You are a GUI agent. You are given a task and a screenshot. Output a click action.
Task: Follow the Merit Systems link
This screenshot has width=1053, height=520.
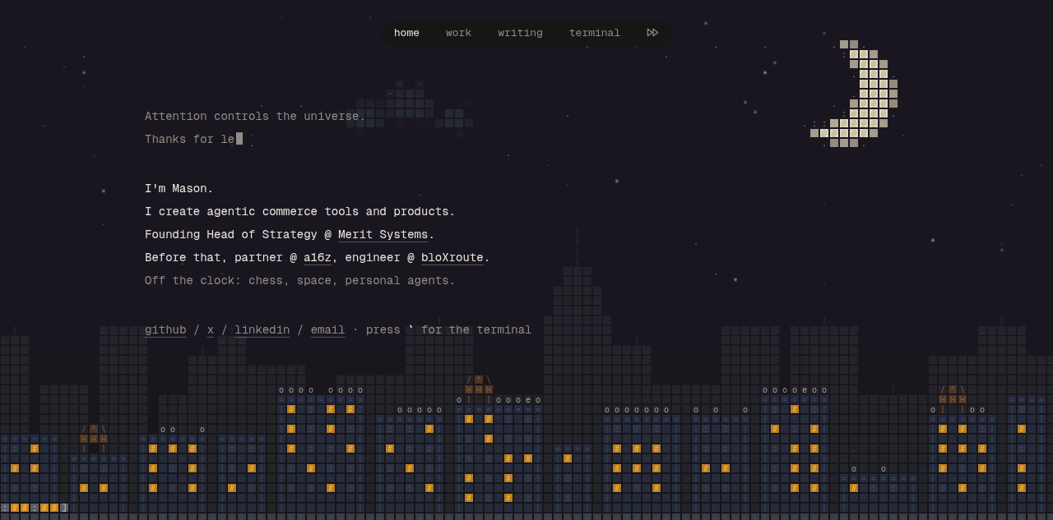pyautogui.click(x=383, y=235)
